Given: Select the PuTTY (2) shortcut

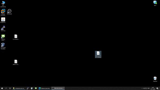Looking at the screenshot, I should [3, 28].
